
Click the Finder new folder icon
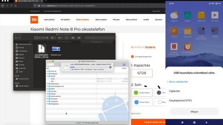tap(79, 38)
